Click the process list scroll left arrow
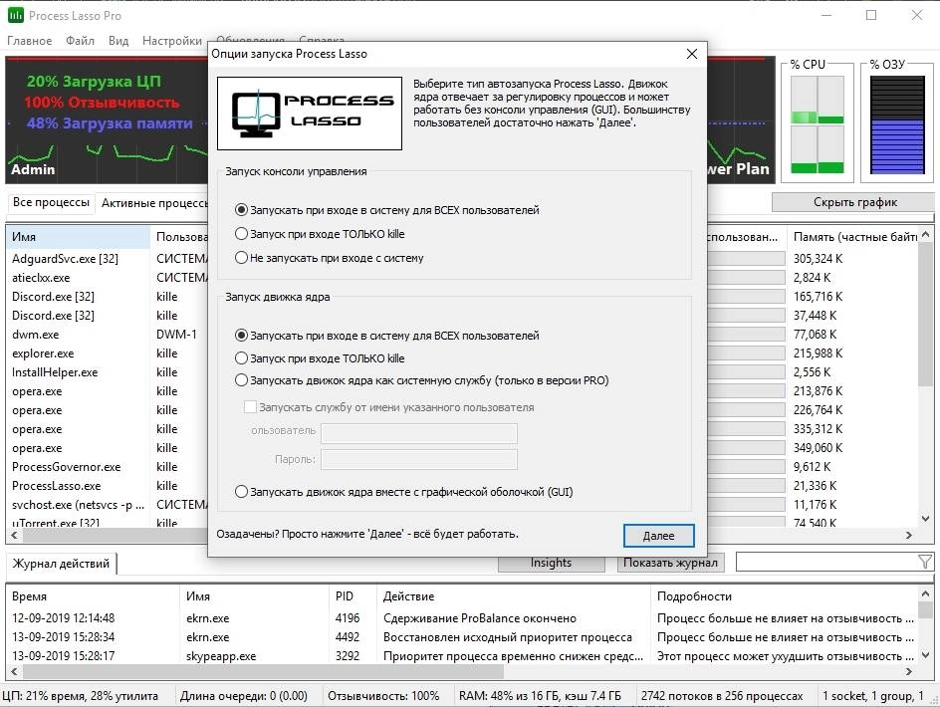The width and height of the screenshot is (940, 707). [14, 535]
